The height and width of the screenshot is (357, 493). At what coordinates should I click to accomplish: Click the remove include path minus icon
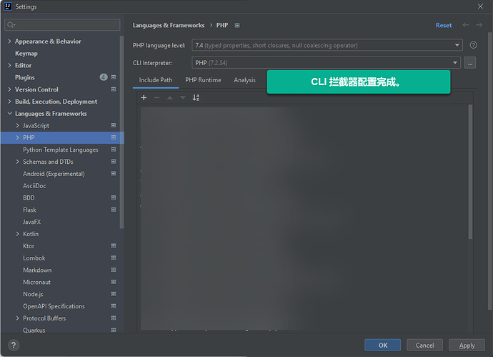coord(156,97)
